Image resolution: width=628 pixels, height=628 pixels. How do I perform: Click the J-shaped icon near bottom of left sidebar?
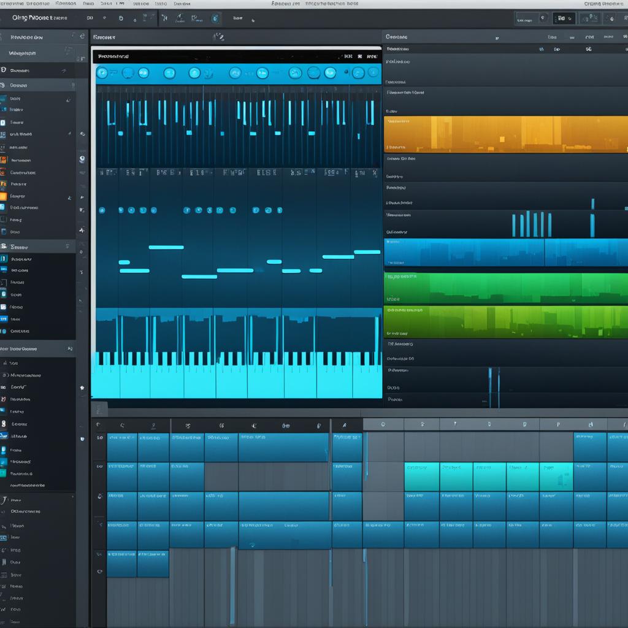(4, 500)
